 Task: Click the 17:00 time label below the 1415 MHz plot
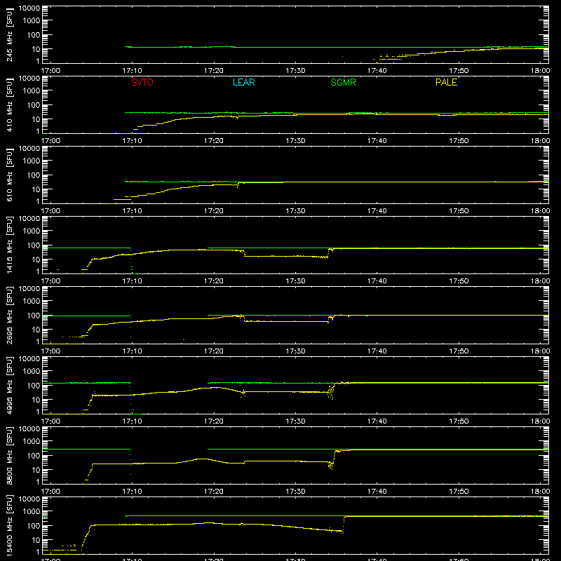50,281
